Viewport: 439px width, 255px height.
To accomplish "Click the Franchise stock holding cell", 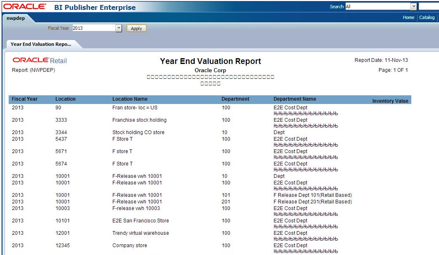I will pyautogui.click(x=139, y=120).
